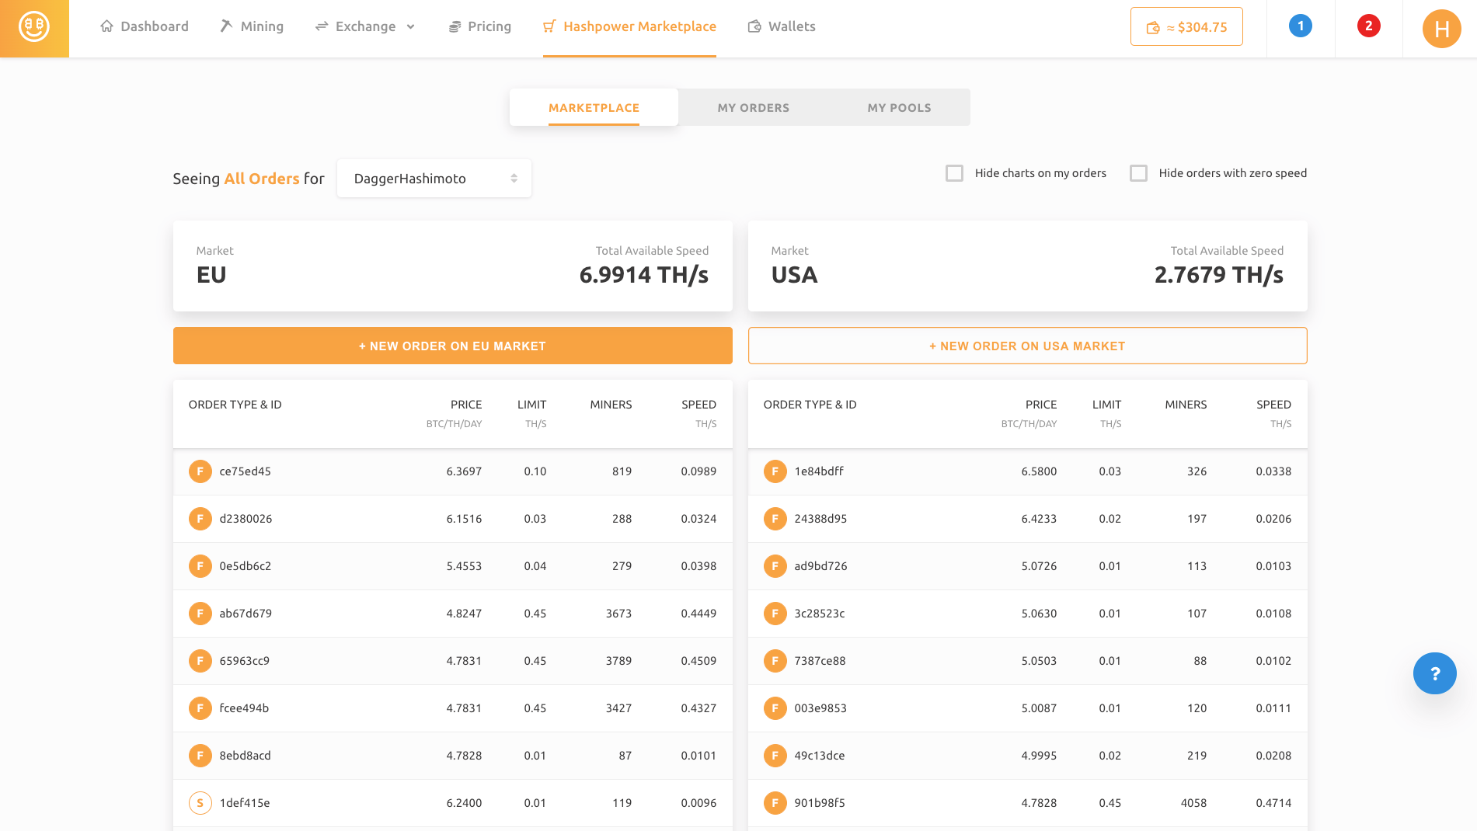Click EU price value 6.1516
Viewport: 1477px width, 831px height.
464,519
